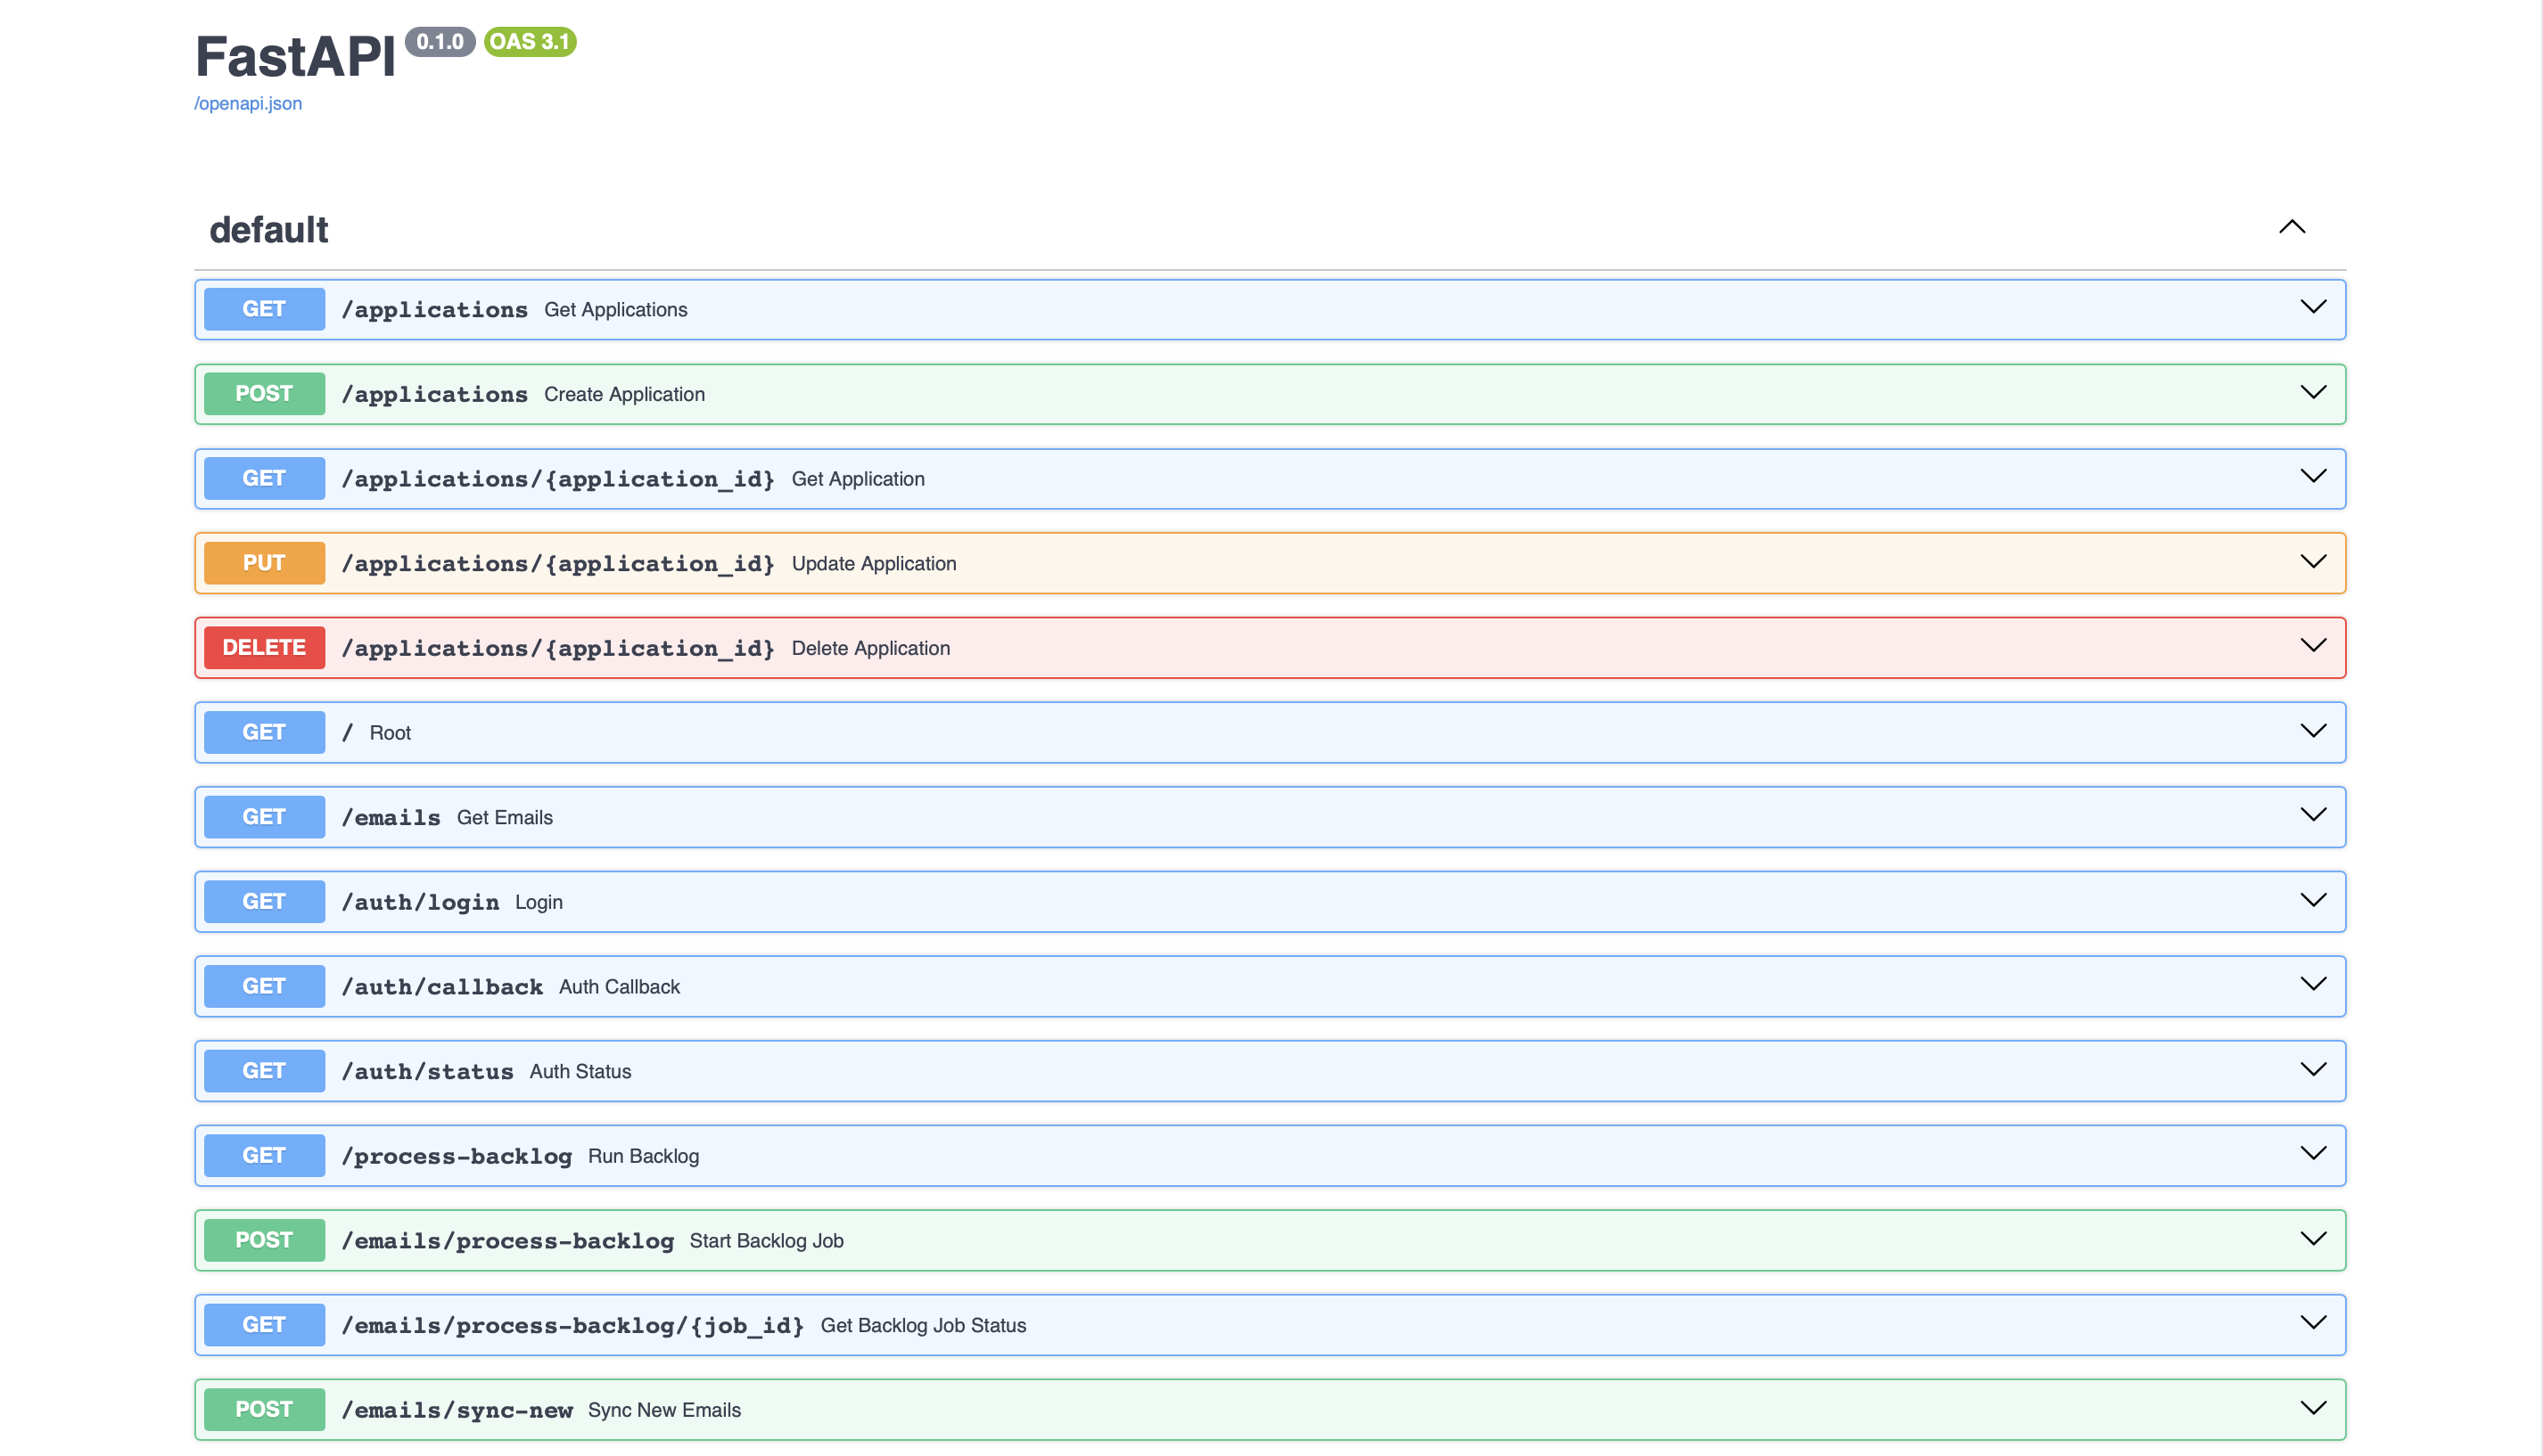
Task: Click GET badge of Login endpoint
Action: 264,901
